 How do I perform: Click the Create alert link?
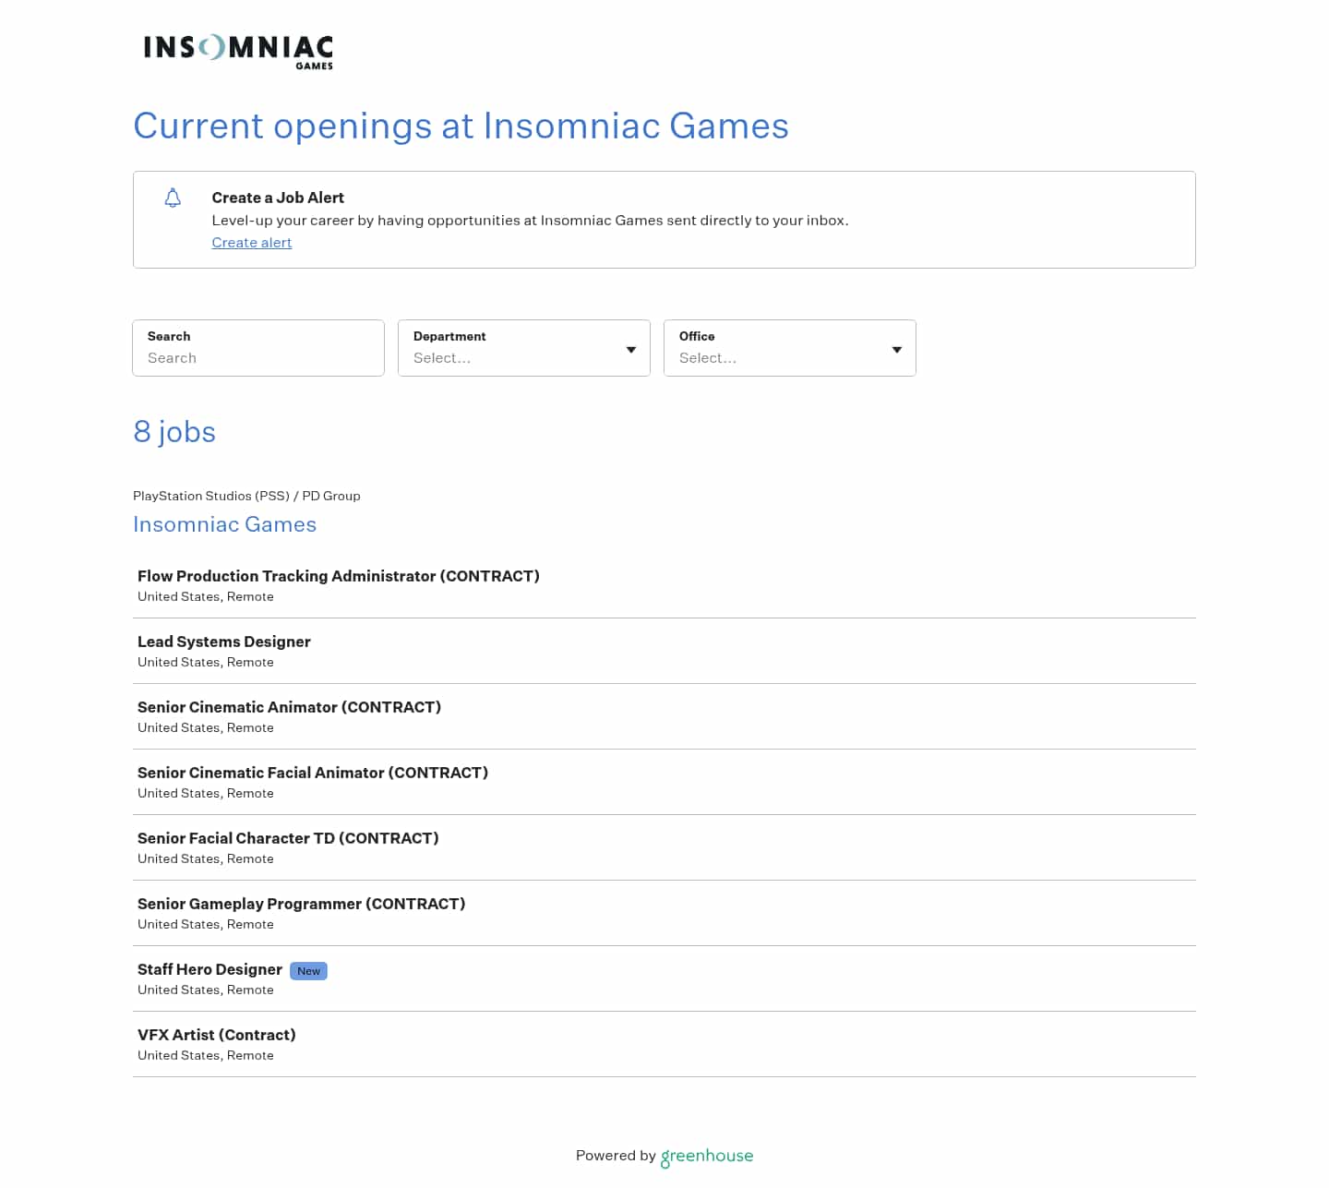tap(252, 243)
